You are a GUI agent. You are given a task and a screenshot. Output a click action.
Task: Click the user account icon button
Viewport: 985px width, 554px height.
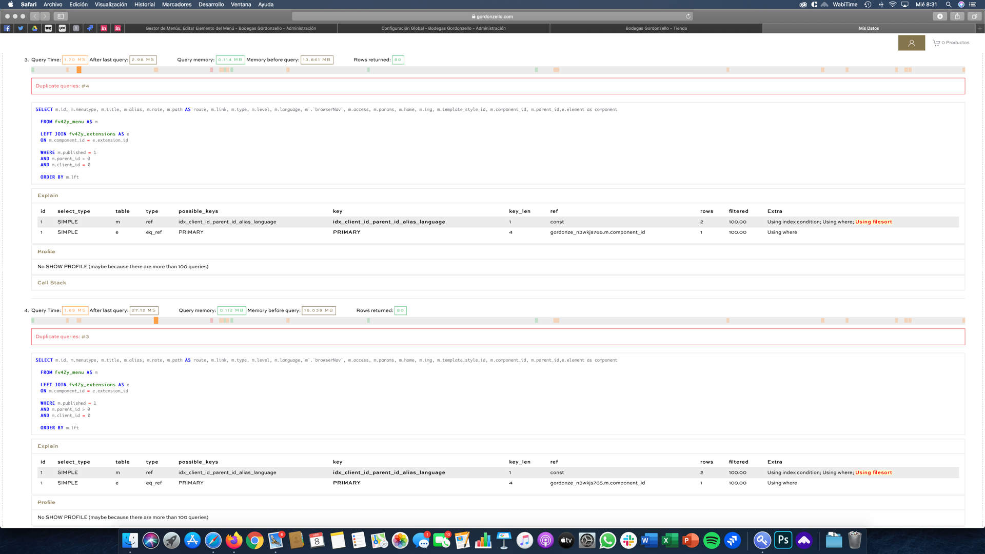pos(911,43)
